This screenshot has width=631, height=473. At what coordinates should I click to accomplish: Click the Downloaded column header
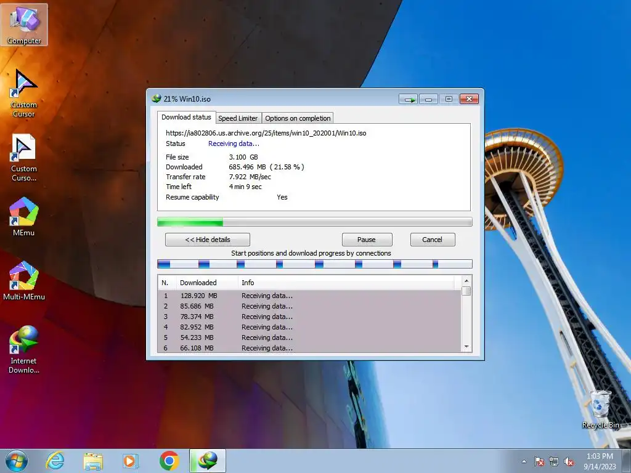207,283
